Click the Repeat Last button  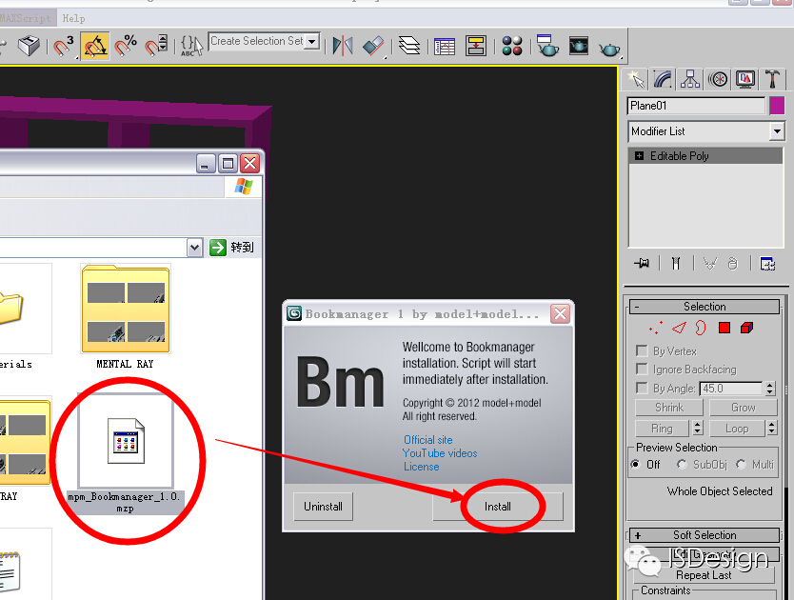(x=704, y=575)
